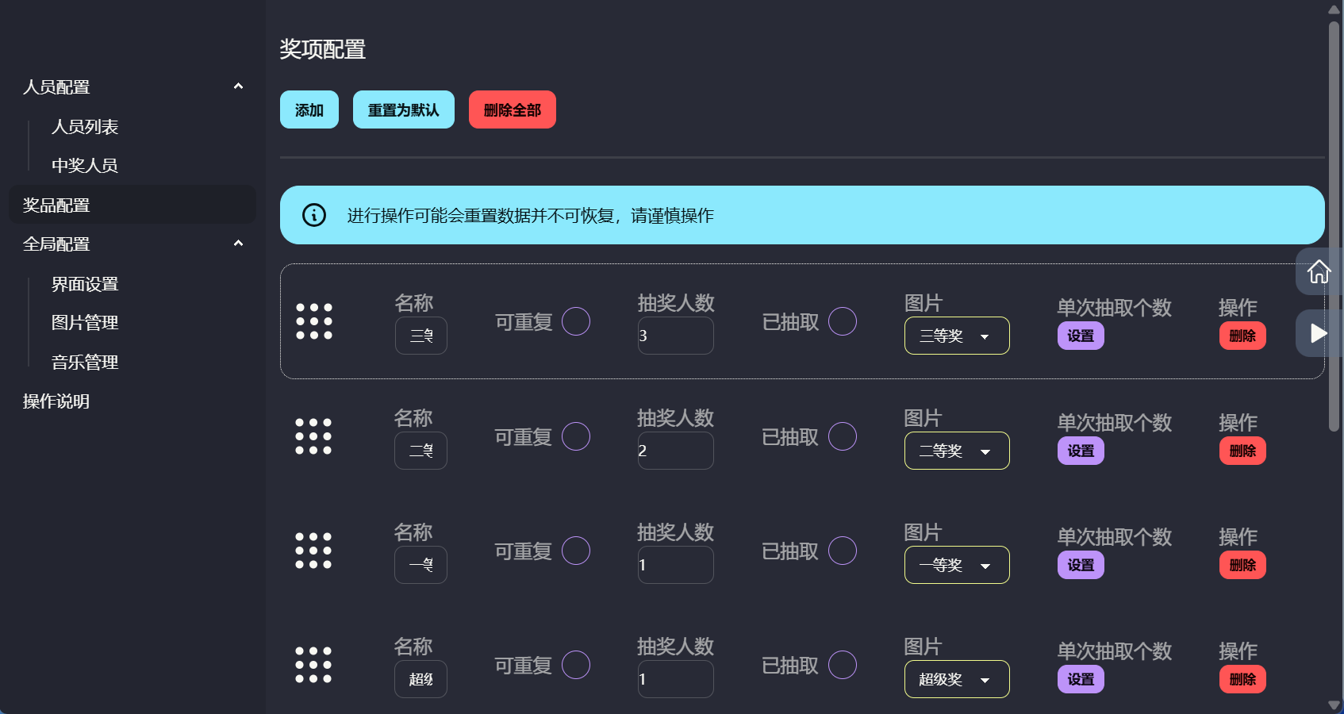Click the drag handle of the 二等奖 row
Viewport: 1344px width, 714px height.
313,436
